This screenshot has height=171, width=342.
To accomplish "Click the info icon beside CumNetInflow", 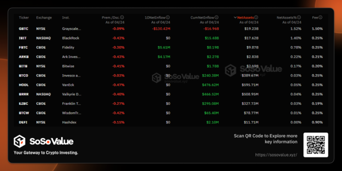I will [216, 17].
